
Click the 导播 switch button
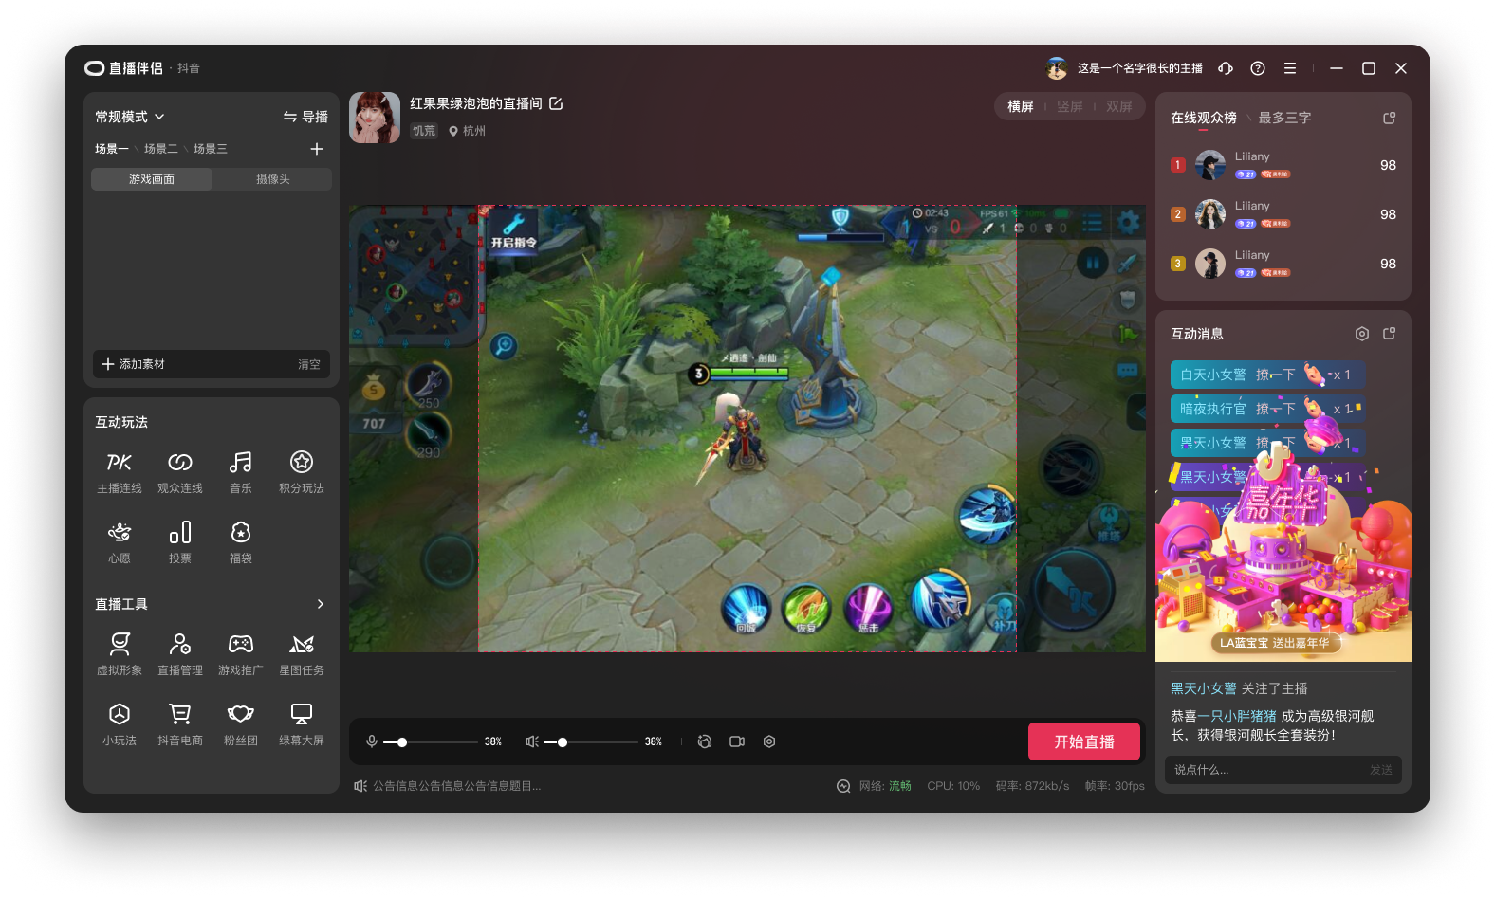[305, 117]
